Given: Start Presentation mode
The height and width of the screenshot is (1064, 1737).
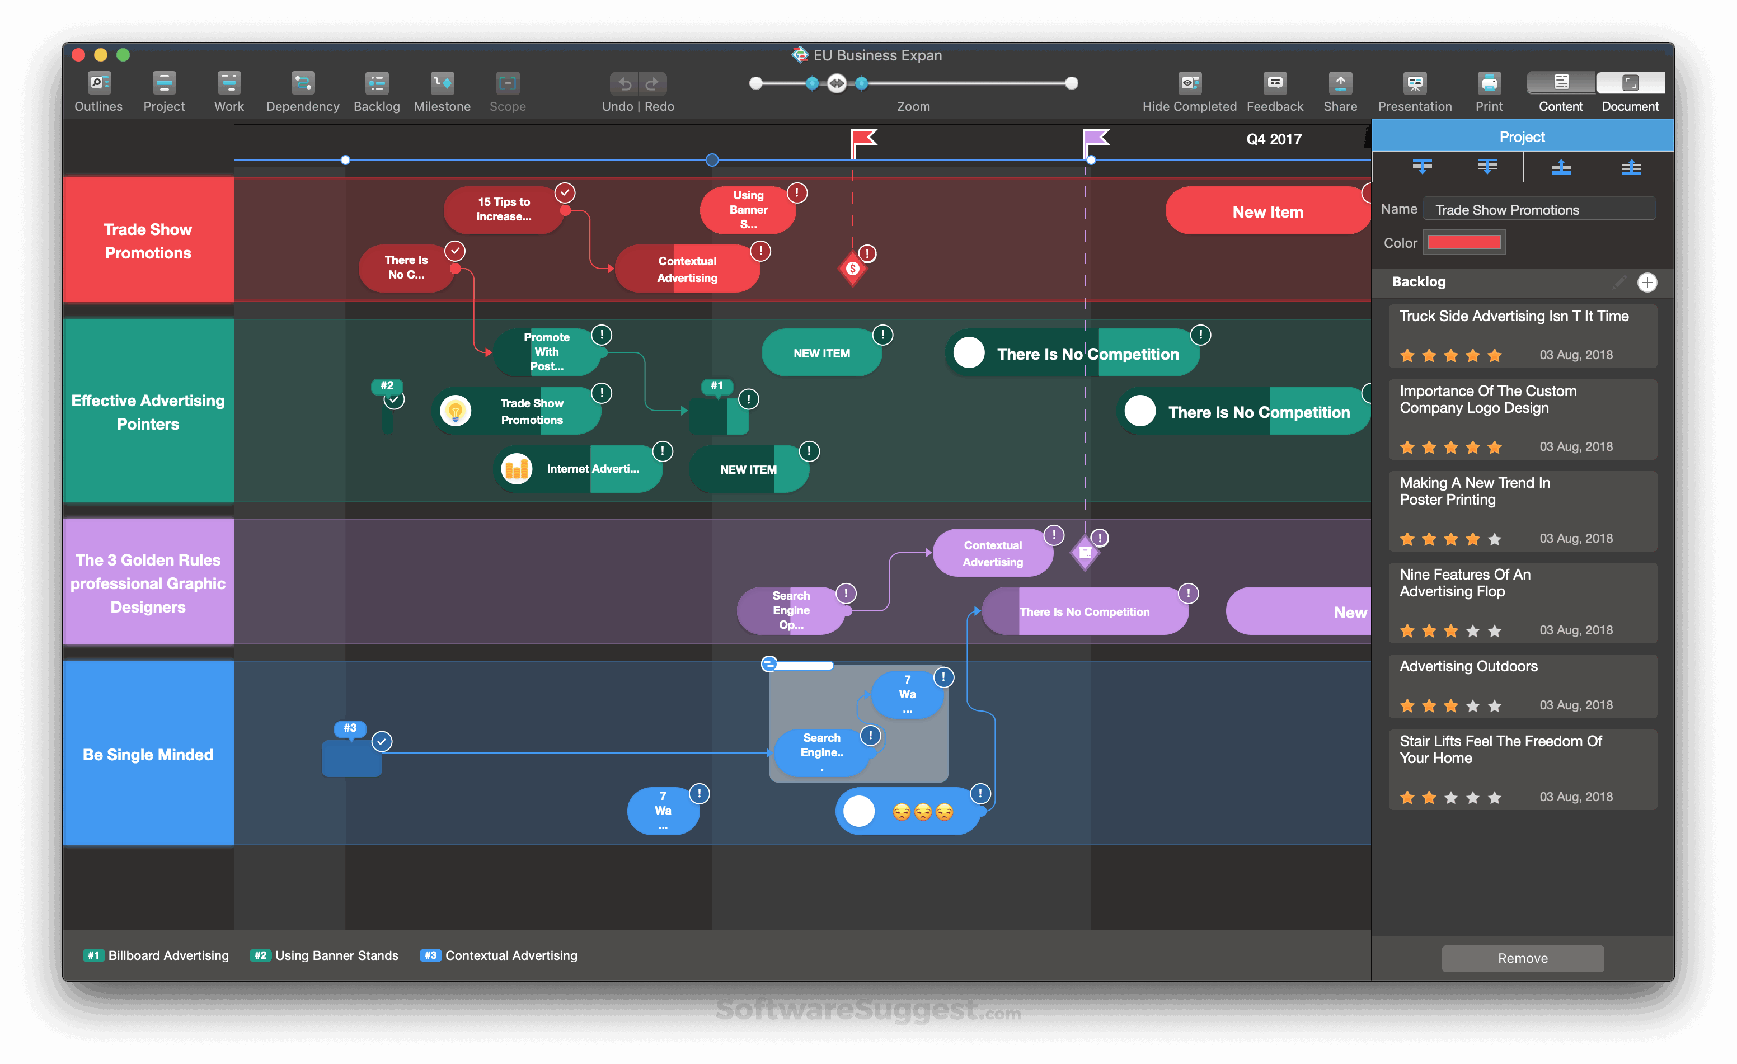Looking at the screenshot, I should pyautogui.click(x=1414, y=90).
